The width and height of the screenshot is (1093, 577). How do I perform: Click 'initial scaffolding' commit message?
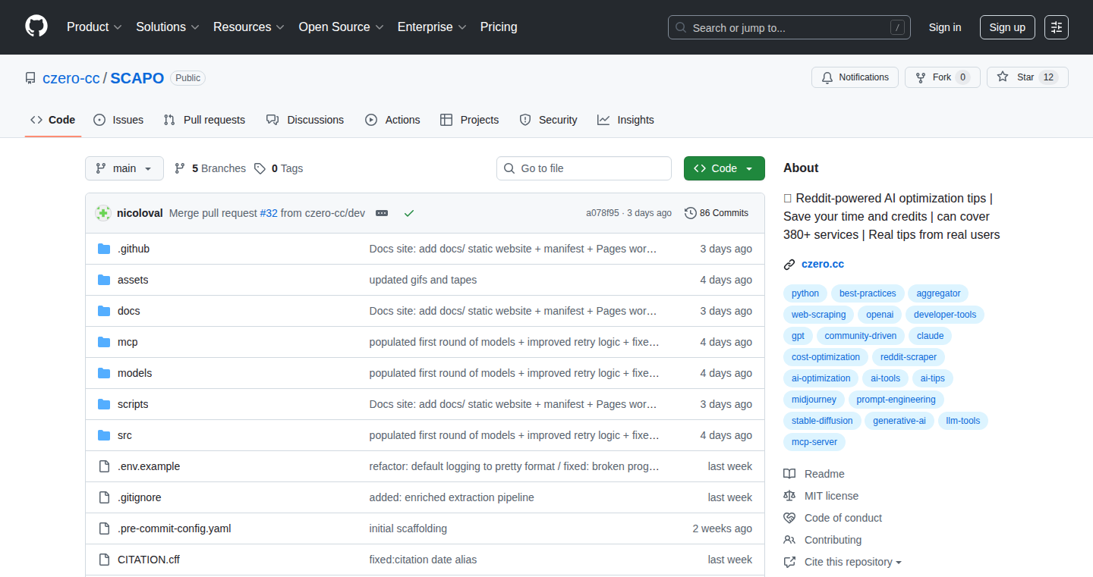pos(408,528)
